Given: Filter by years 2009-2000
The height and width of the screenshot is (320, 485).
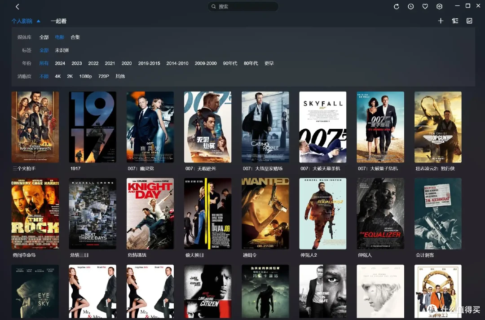Looking at the screenshot, I should [206, 63].
